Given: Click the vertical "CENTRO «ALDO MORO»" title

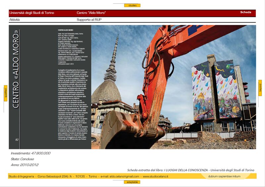Looking at the screenshot, I should tap(15, 69).
